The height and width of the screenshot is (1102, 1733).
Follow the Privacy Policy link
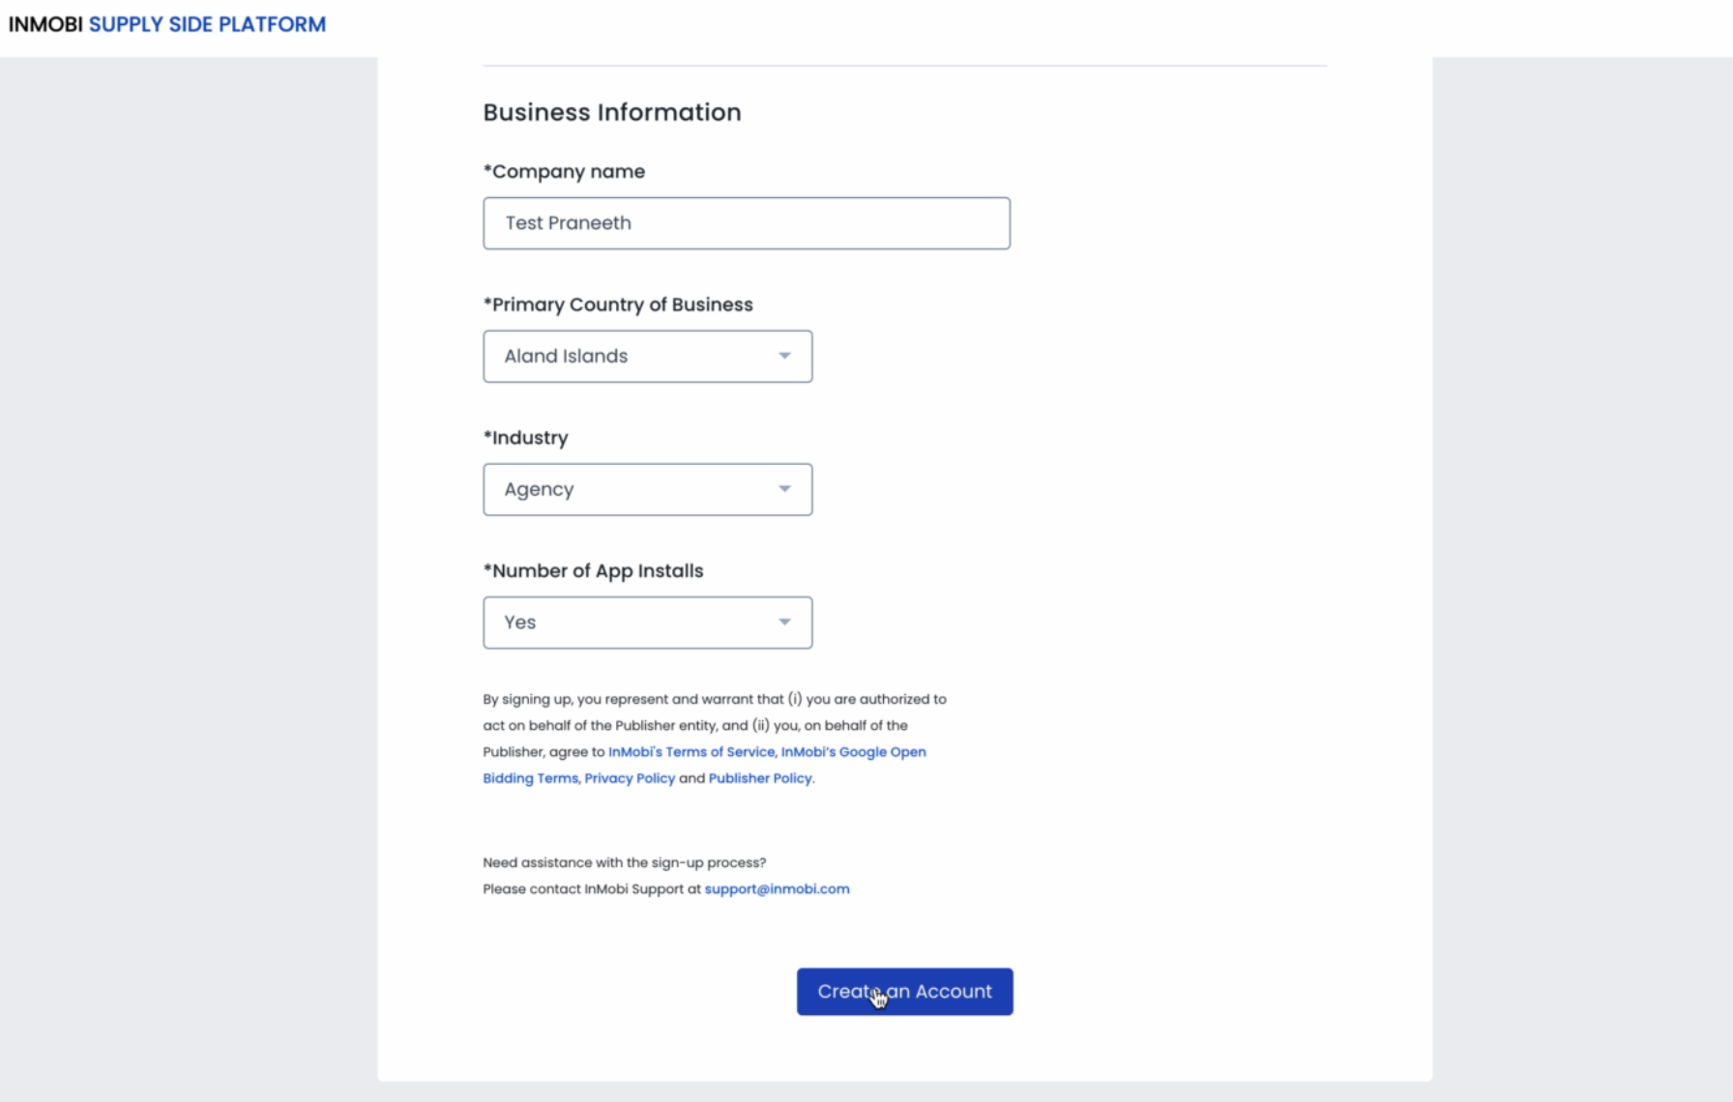(x=630, y=778)
